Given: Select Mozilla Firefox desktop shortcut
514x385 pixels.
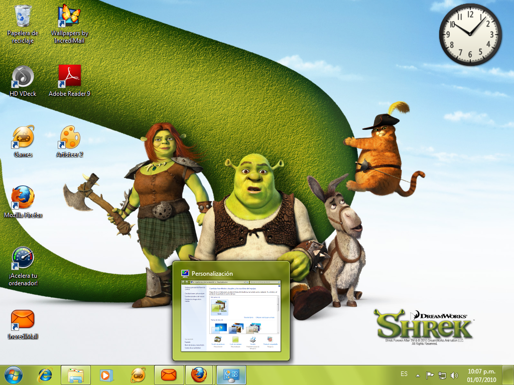Looking at the screenshot, I should coord(23,202).
